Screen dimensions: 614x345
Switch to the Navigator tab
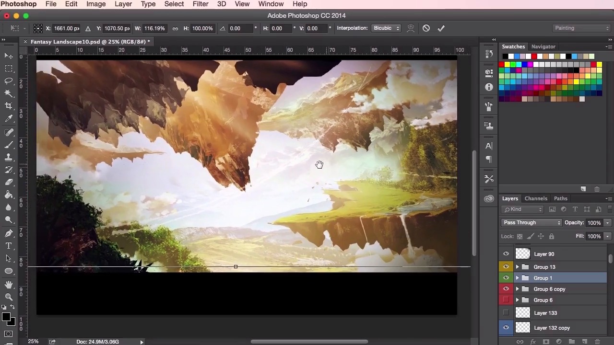pos(543,46)
